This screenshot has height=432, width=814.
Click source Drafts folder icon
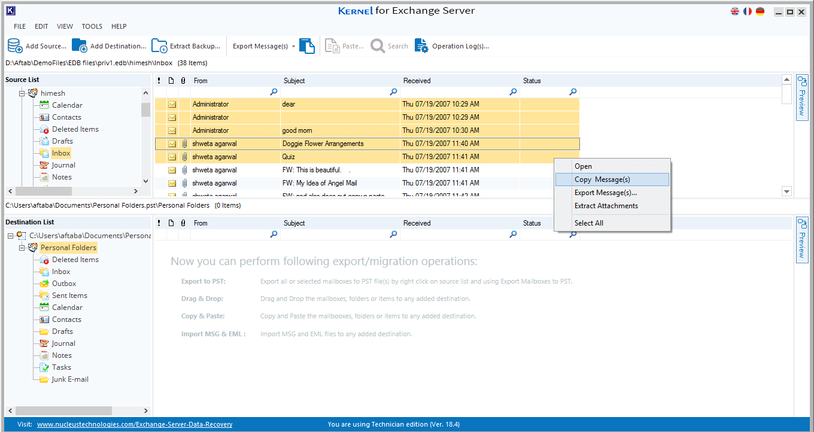(x=44, y=141)
